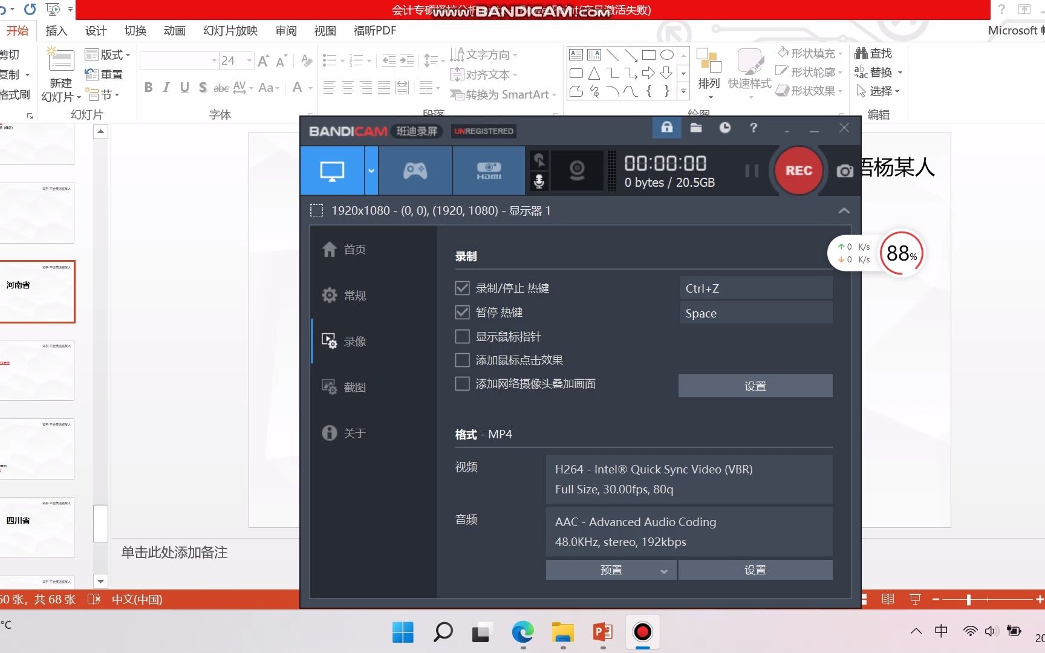Image resolution: width=1045 pixels, height=653 pixels.
Task: Toggle Bandicam mouse cursor effects icon
Action: [539, 160]
